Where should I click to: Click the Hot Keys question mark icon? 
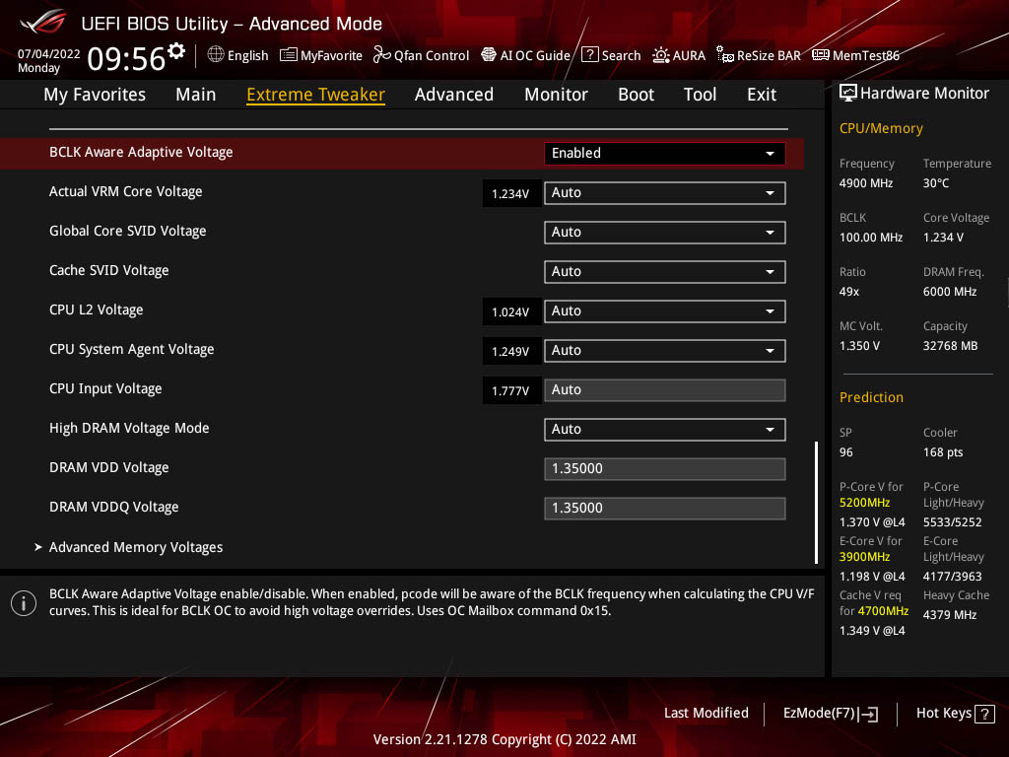coord(984,714)
